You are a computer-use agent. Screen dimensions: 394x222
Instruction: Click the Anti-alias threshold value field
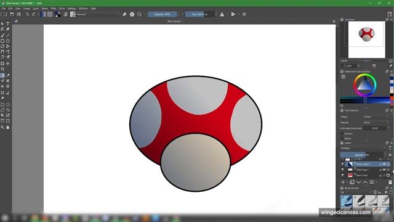click(x=375, y=128)
